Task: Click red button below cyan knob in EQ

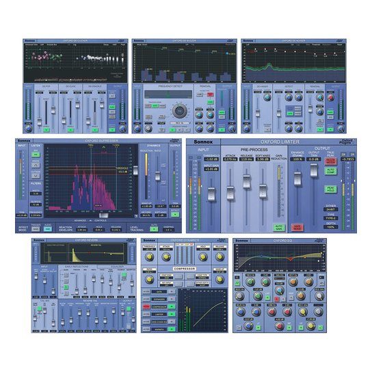Action: (x=277, y=299)
